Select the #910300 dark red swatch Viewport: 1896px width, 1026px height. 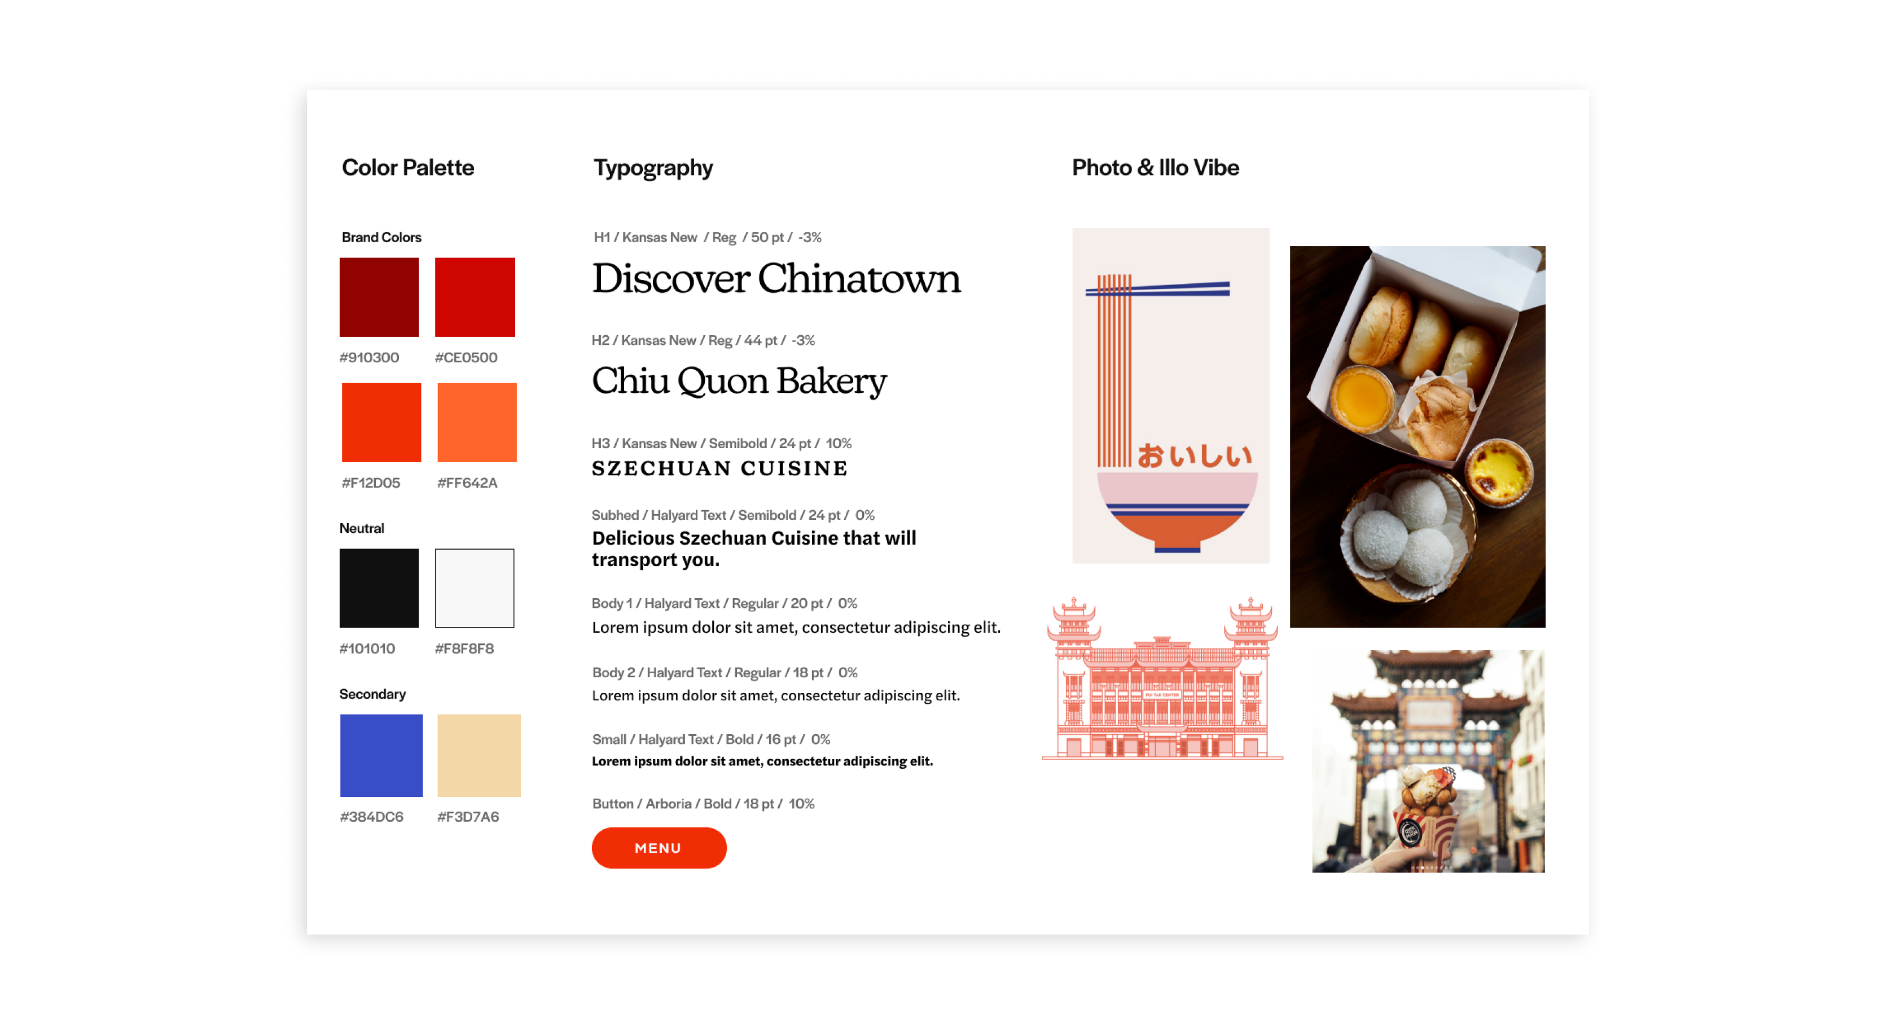[x=379, y=297]
